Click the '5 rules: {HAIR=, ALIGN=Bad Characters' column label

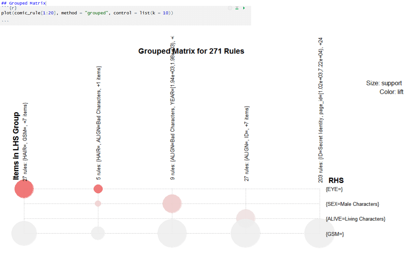[x=98, y=123]
